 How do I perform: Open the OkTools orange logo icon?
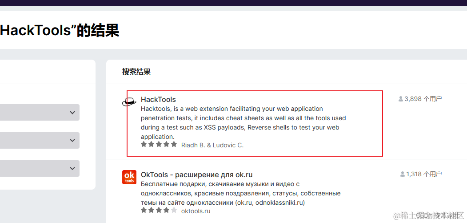(x=129, y=177)
